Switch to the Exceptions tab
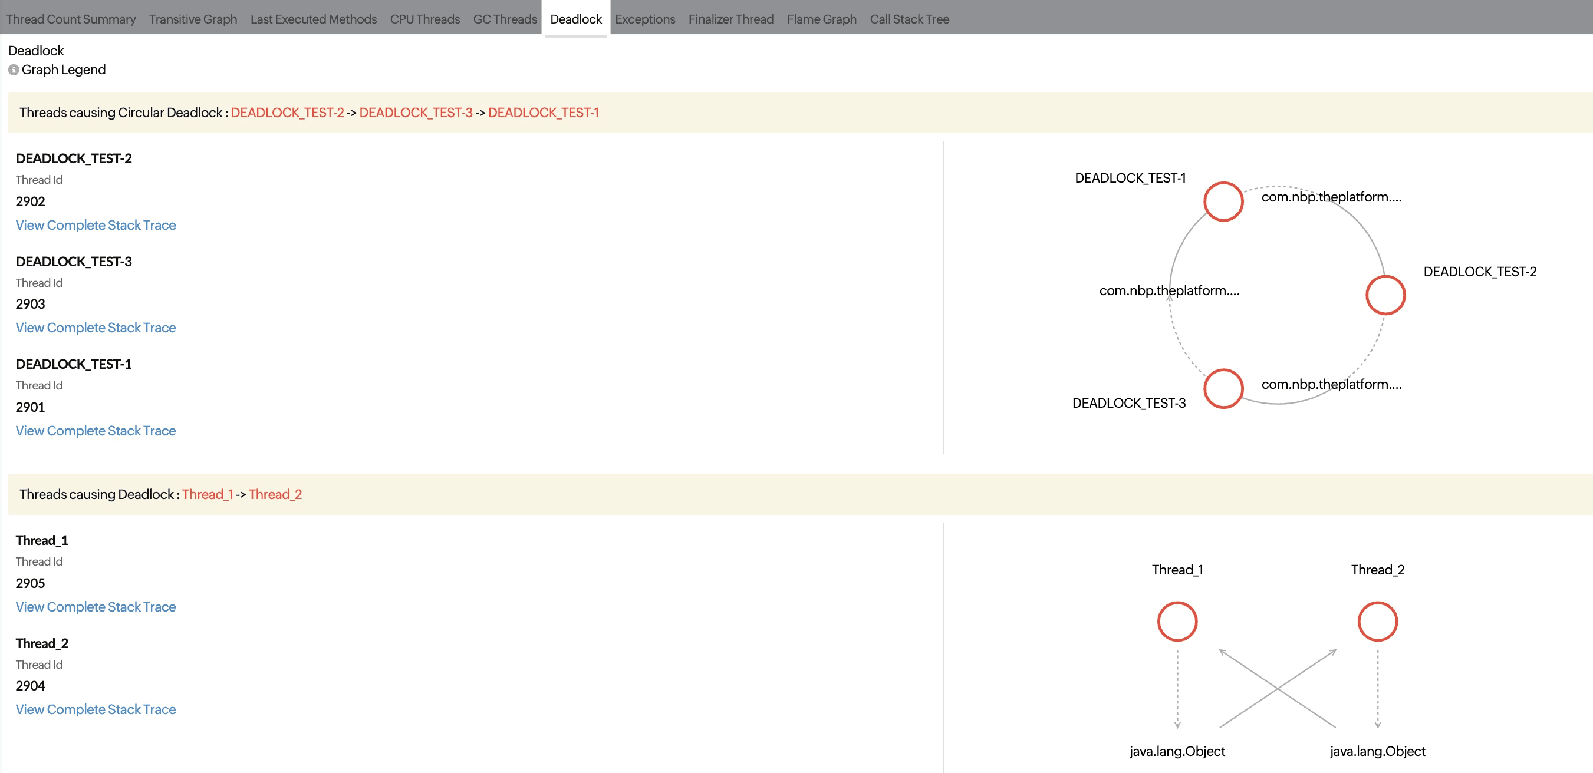Screen dimensions: 1593x773 pyautogui.click(x=644, y=19)
